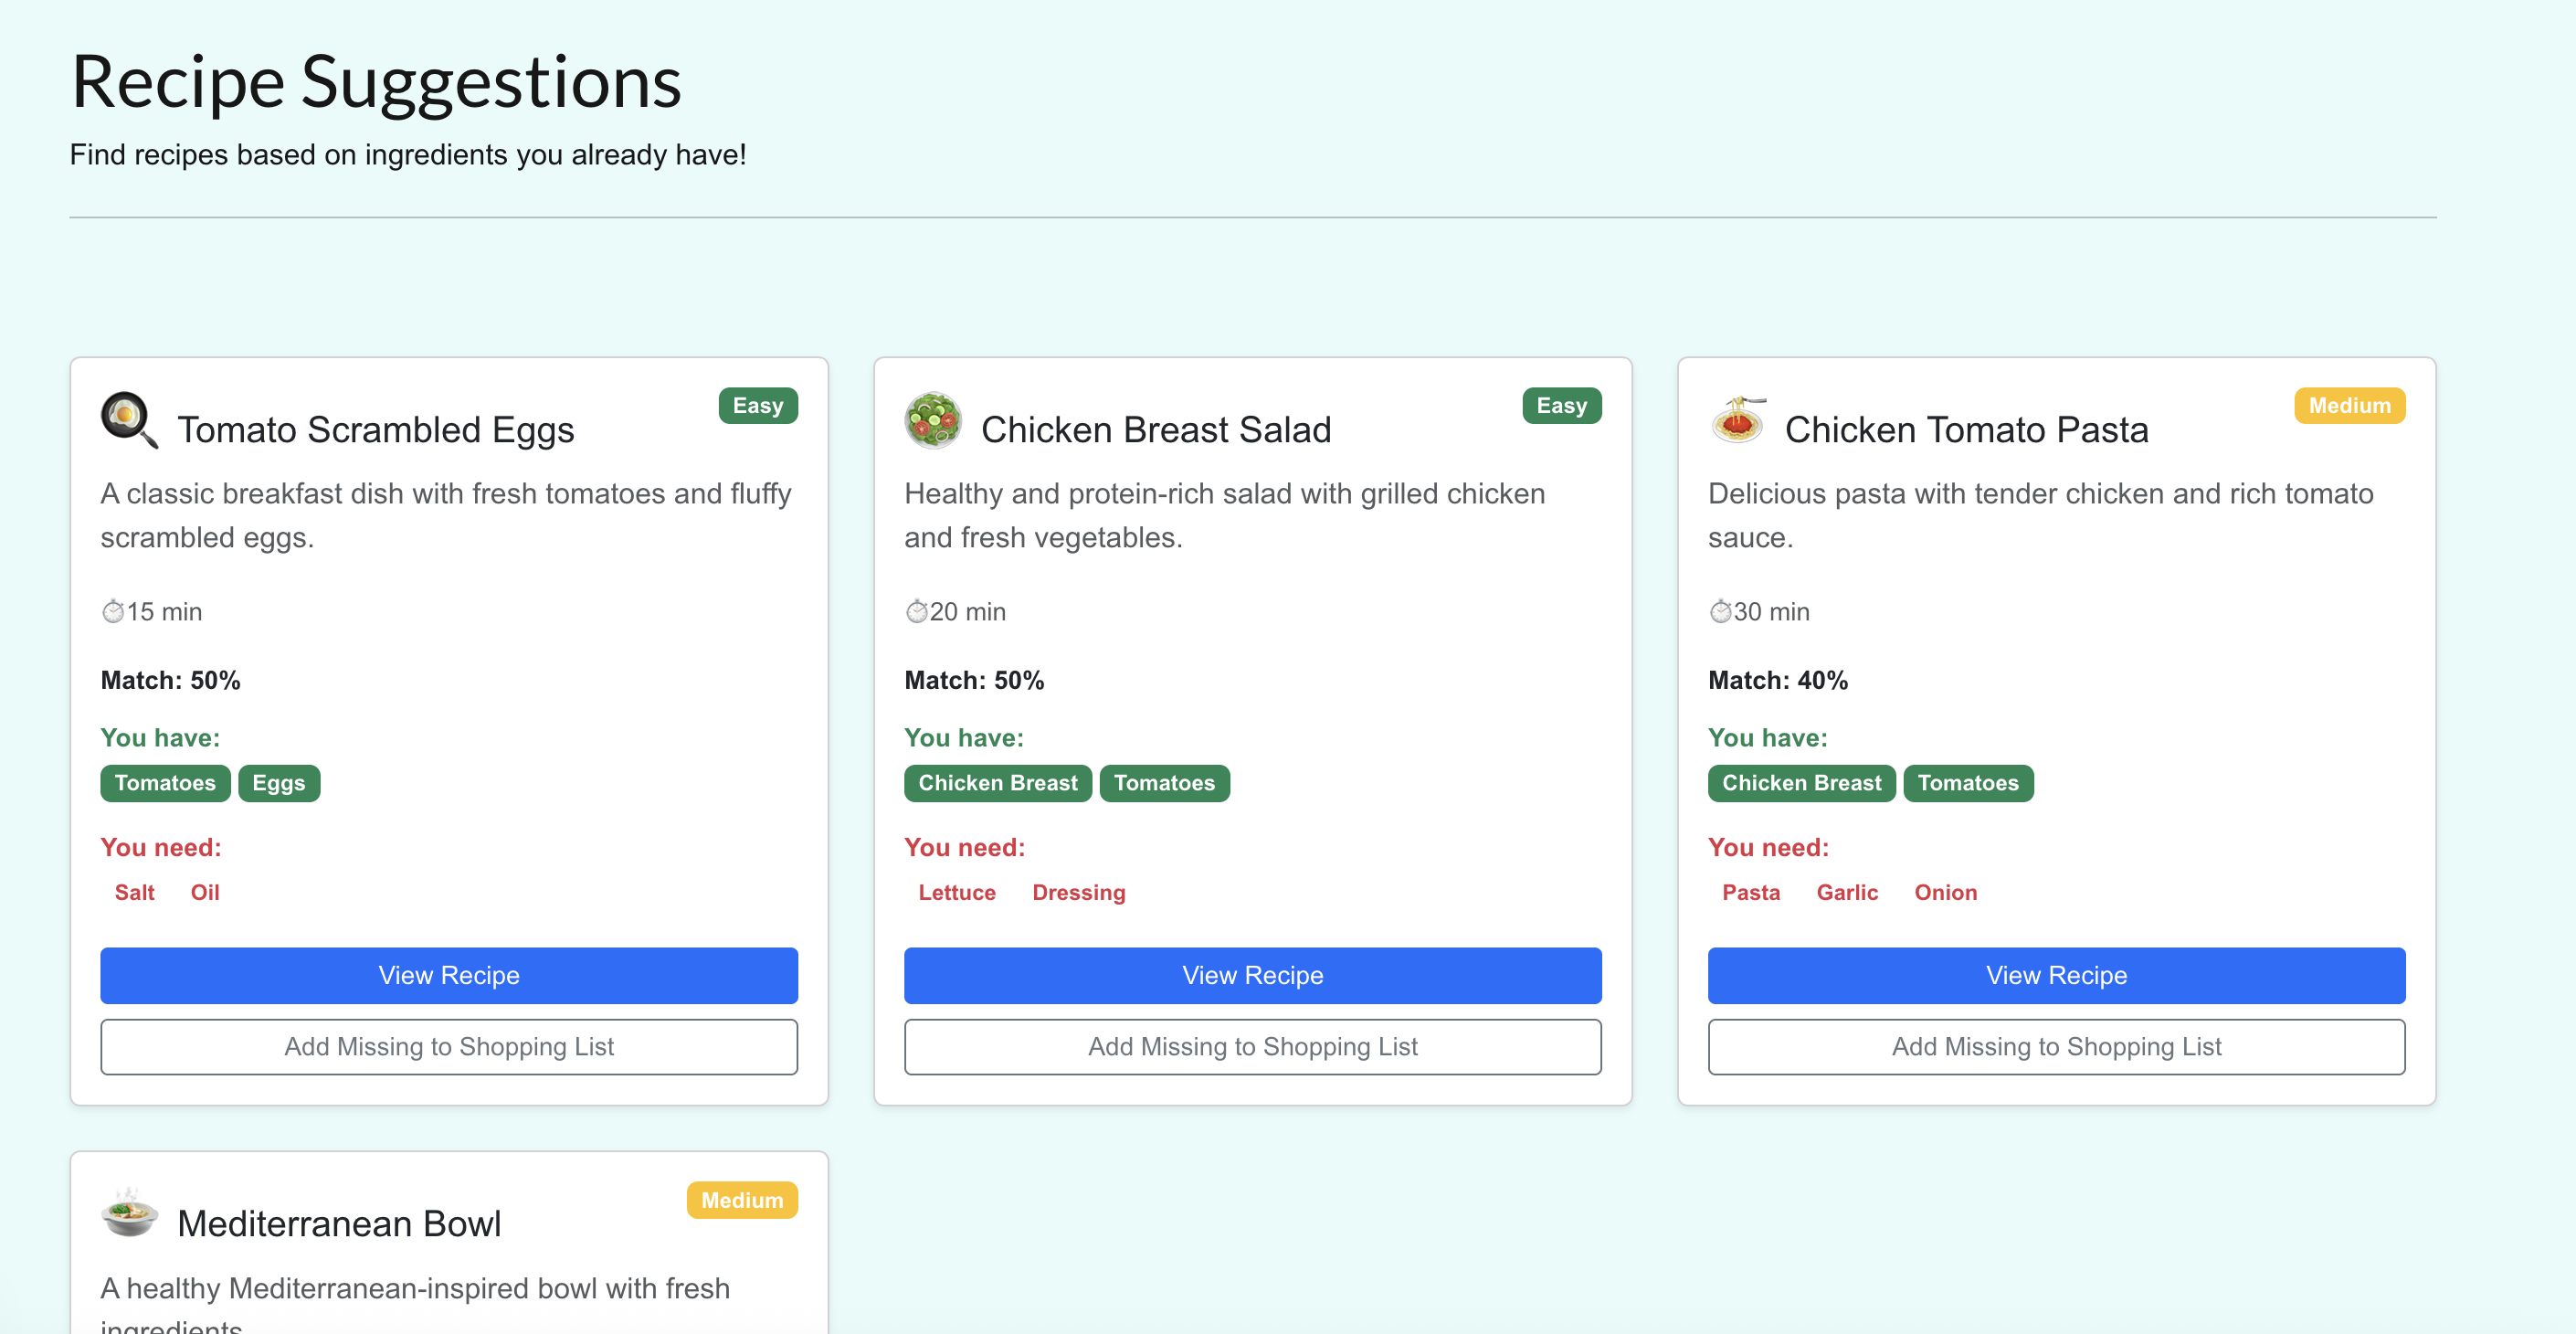Click the 20 min stopwatch icon
Screen dimensions: 2576x1334
[x=916, y=611]
